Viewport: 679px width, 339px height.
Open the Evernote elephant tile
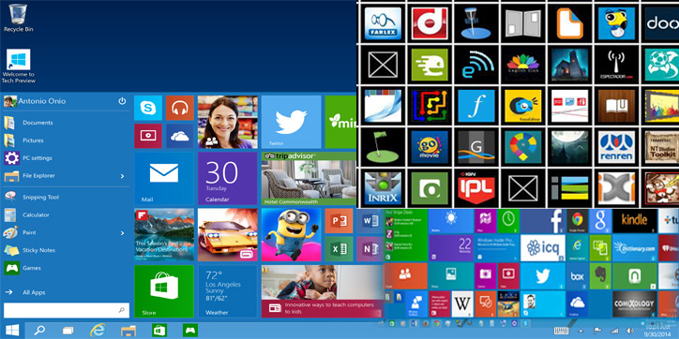pos(600,276)
